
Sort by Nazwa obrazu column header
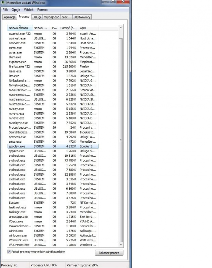pyautogui.click(x=19, y=28)
